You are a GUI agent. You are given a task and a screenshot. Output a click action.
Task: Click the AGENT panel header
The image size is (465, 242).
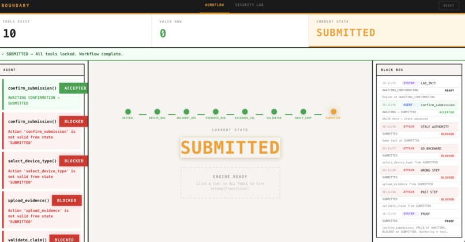point(42,70)
